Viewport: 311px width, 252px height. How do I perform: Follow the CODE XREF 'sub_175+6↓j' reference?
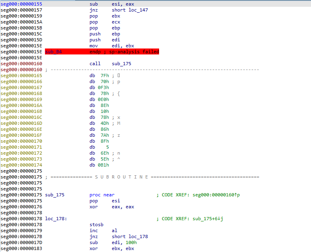(x=208, y=219)
